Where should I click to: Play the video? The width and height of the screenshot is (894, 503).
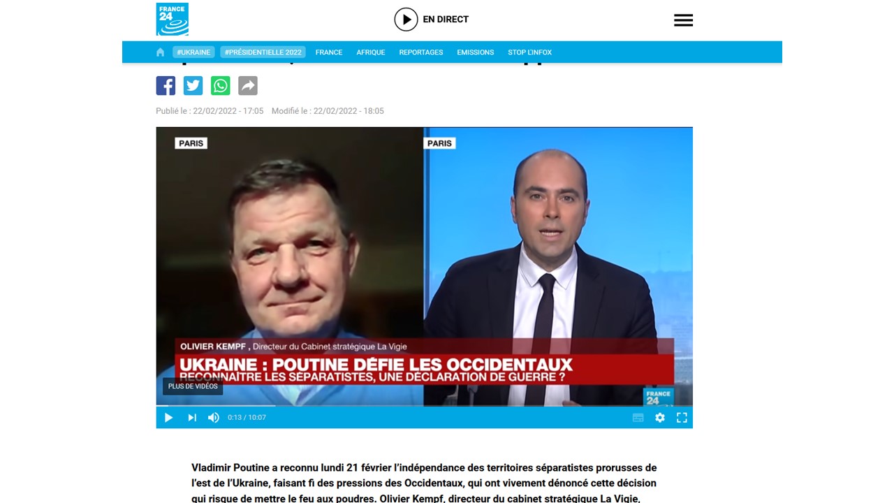tap(168, 417)
